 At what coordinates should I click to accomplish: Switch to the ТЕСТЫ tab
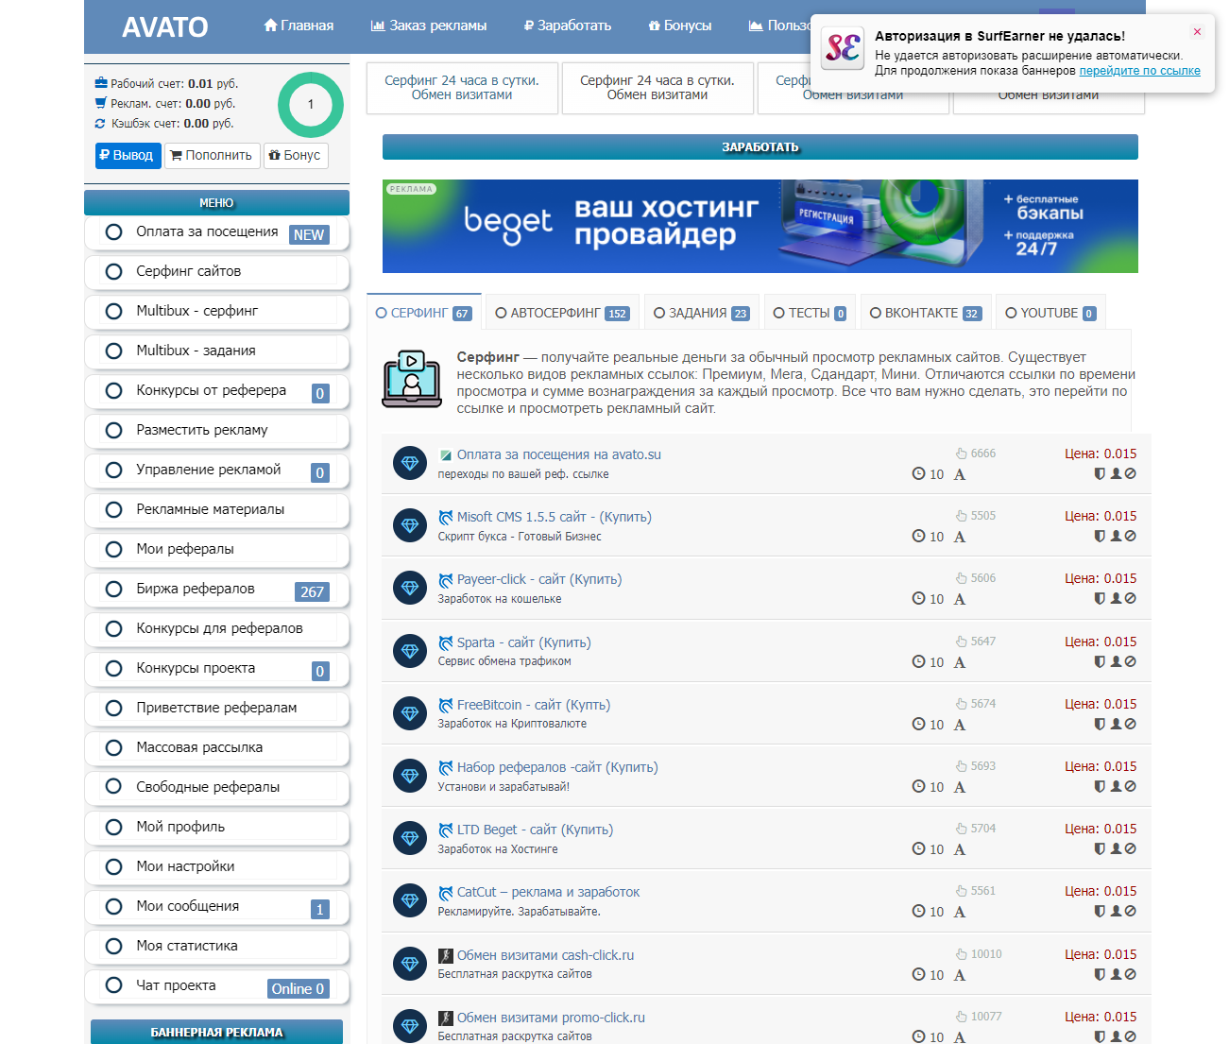point(810,313)
